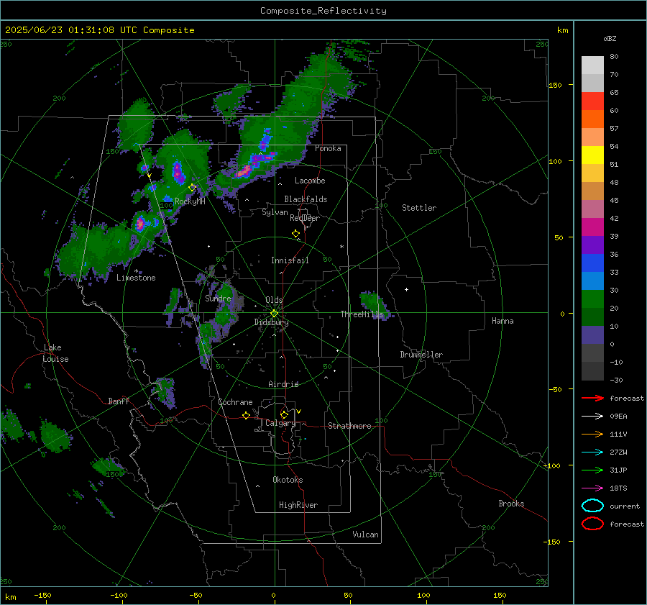Click the dBZ legend heading
647x605 pixels.
click(x=610, y=39)
